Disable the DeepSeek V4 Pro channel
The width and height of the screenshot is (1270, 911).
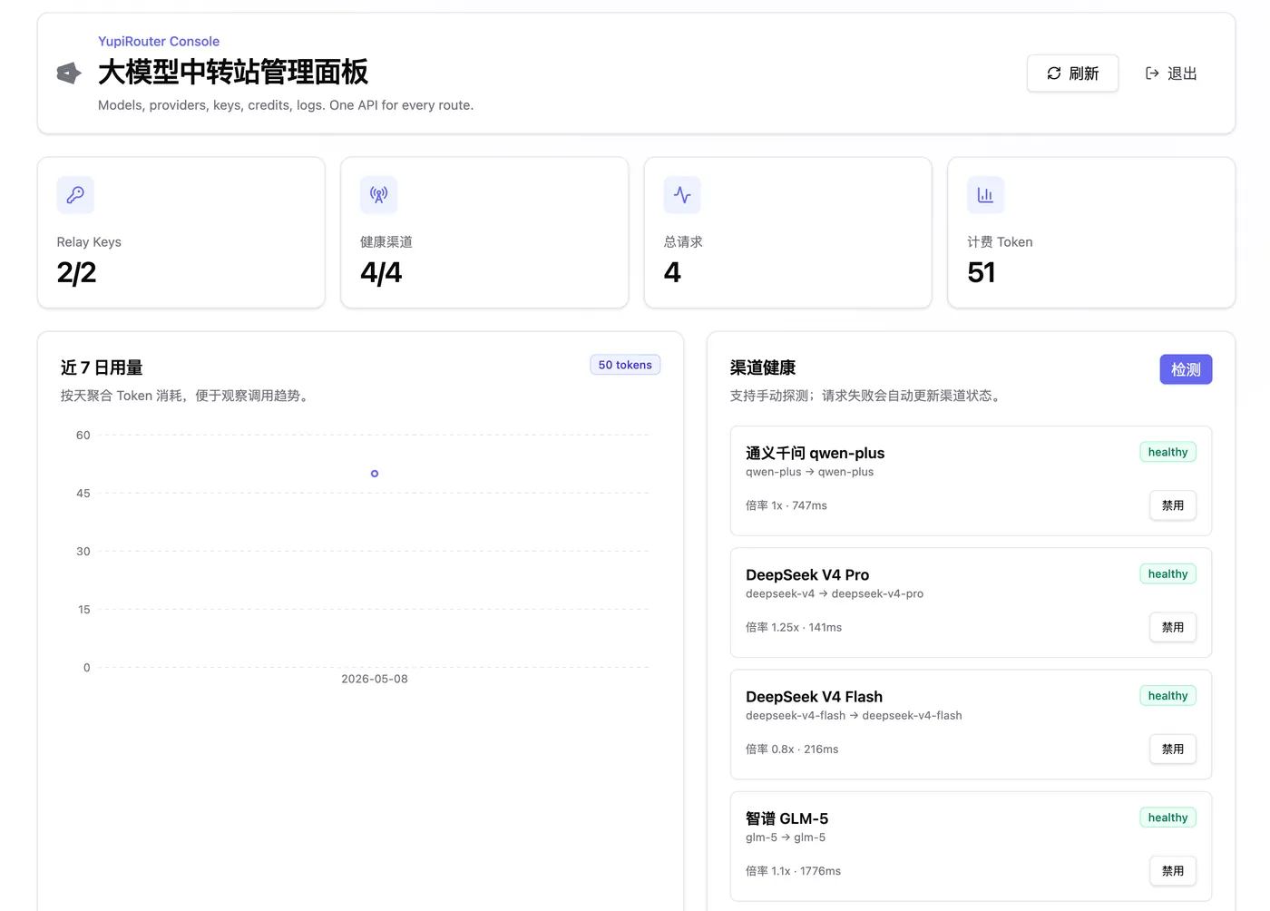[x=1173, y=627]
